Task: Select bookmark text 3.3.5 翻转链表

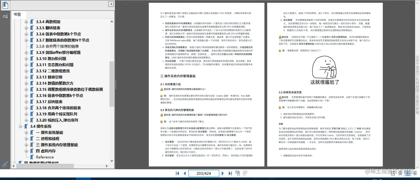Action: (48, 28)
